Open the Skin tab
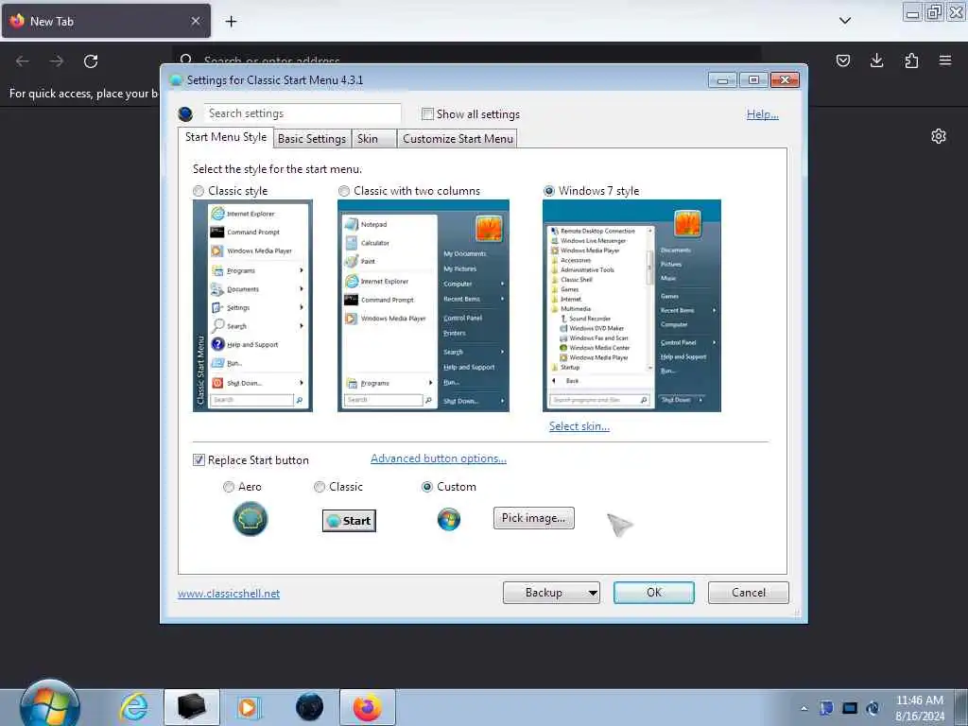This screenshot has width=968, height=726. coord(373,139)
